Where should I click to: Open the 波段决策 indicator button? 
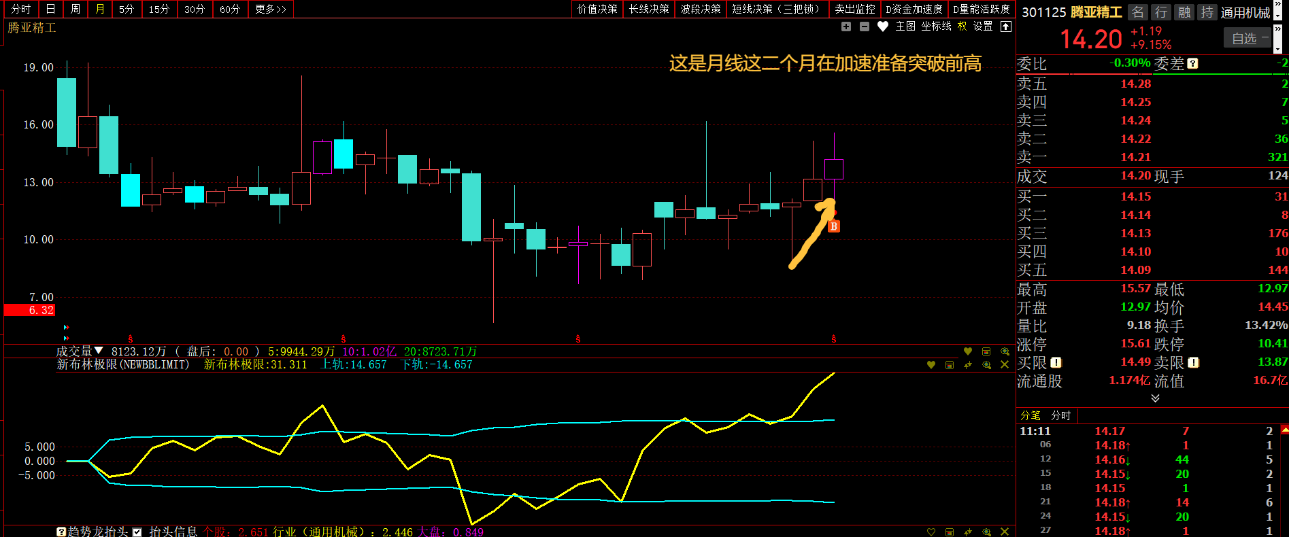(x=701, y=10)
